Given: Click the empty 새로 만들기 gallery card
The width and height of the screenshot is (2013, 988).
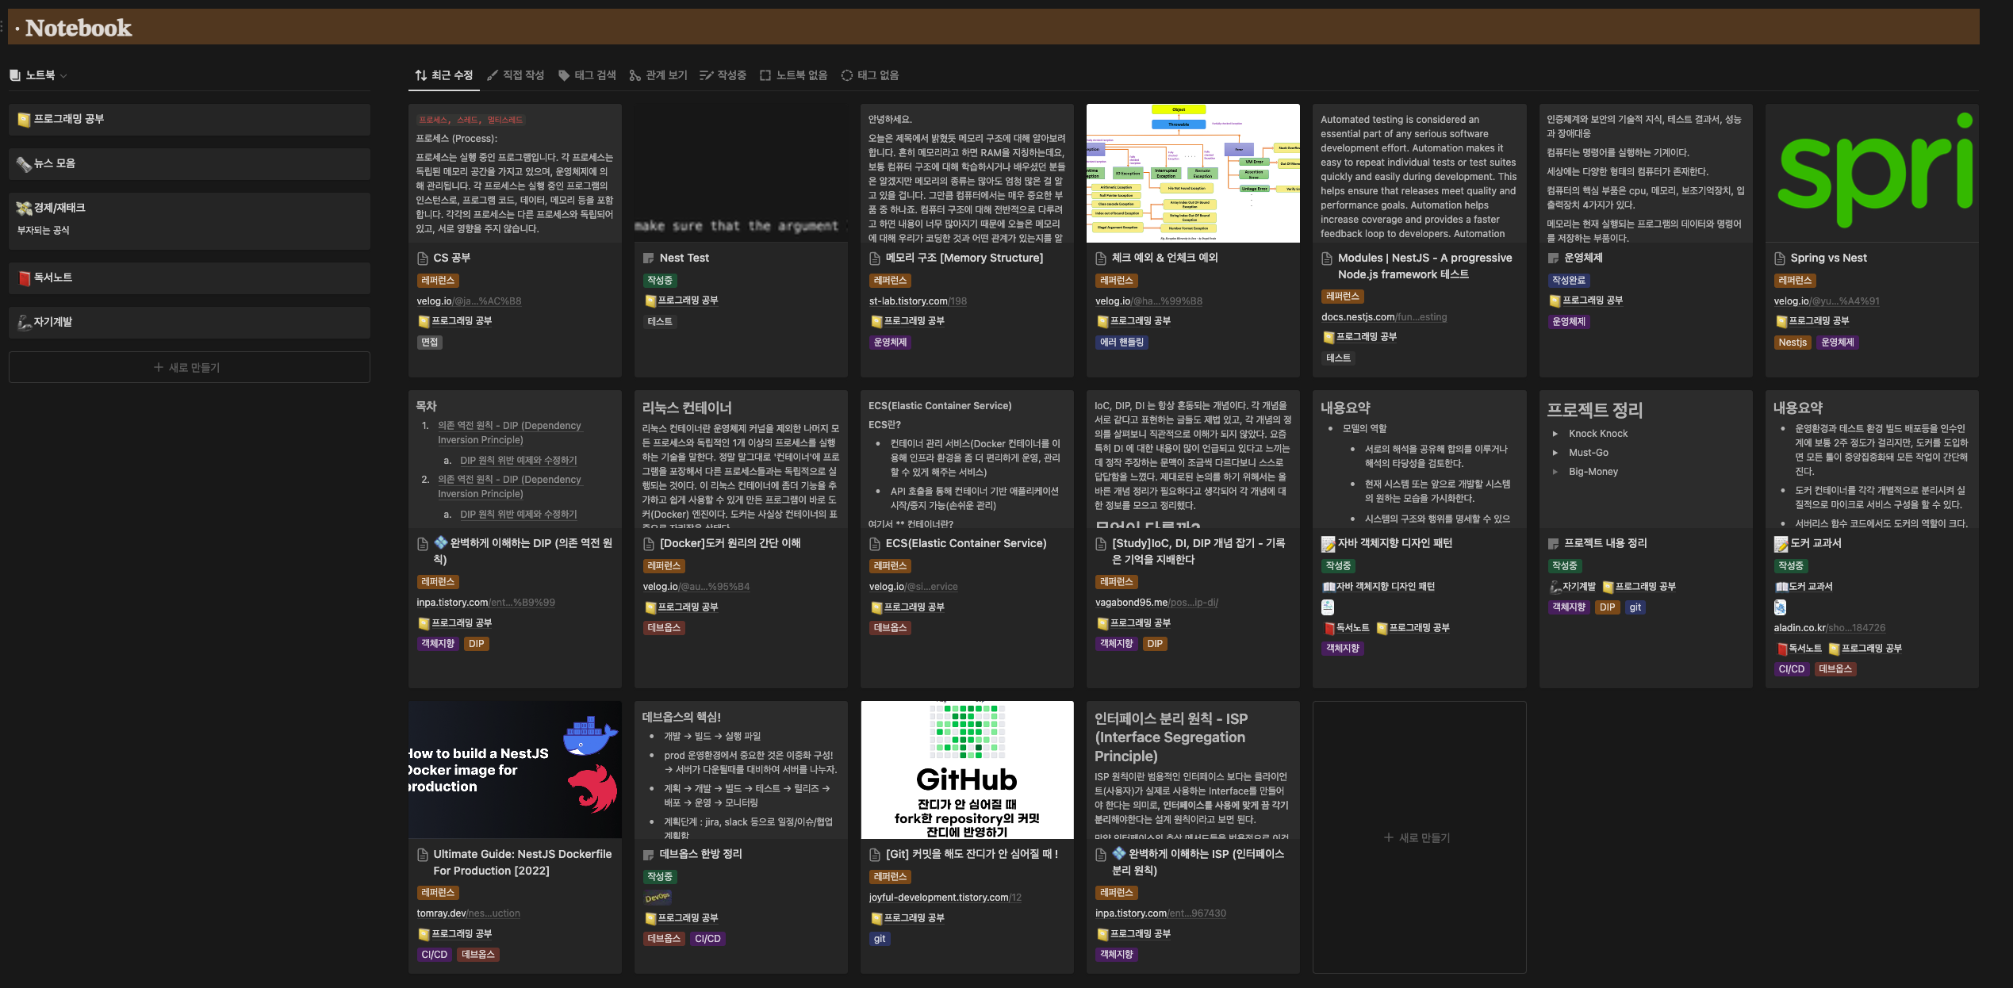Looking at the screenshot, I should click(x=1418, y=837).
